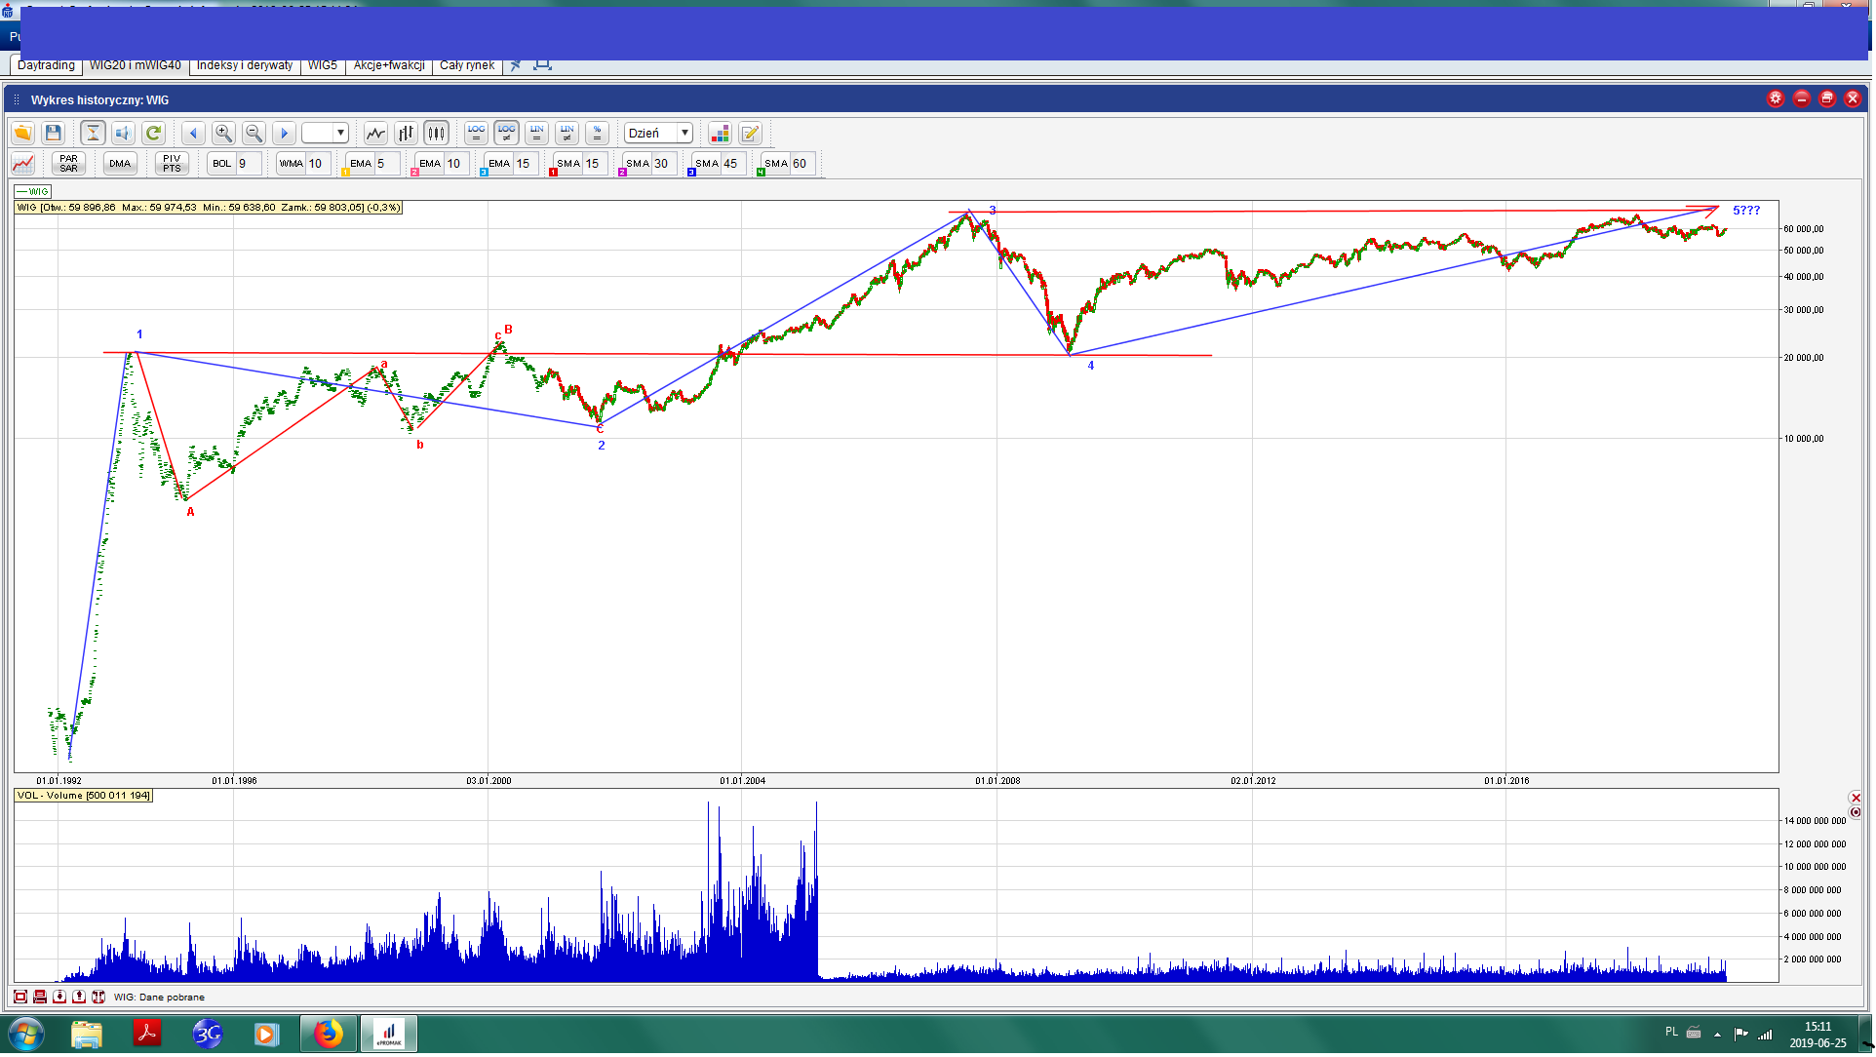
Task: Toggle the BOL Bollinger bands indicator
Action: pos(222,164)
